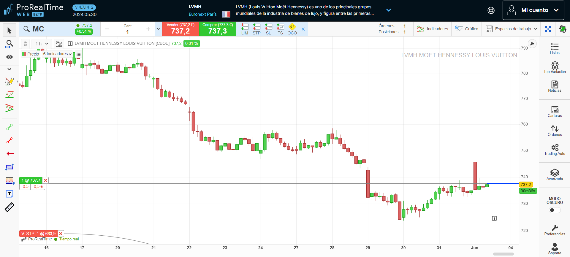Open the chart legend list icon
This screenshot has width=570, height=257.
[x=79, y=54]
